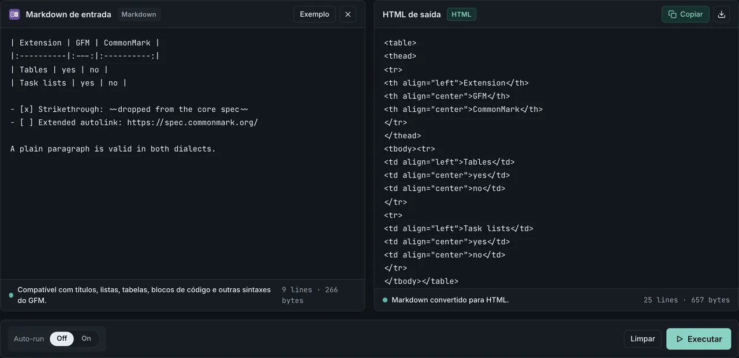Click the 'Extension</th>' output line

pos(456,82)
